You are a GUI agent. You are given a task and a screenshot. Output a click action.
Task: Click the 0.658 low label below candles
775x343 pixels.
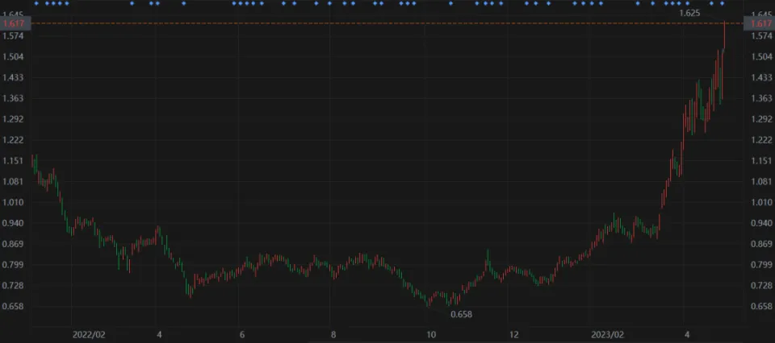[461, 314]
